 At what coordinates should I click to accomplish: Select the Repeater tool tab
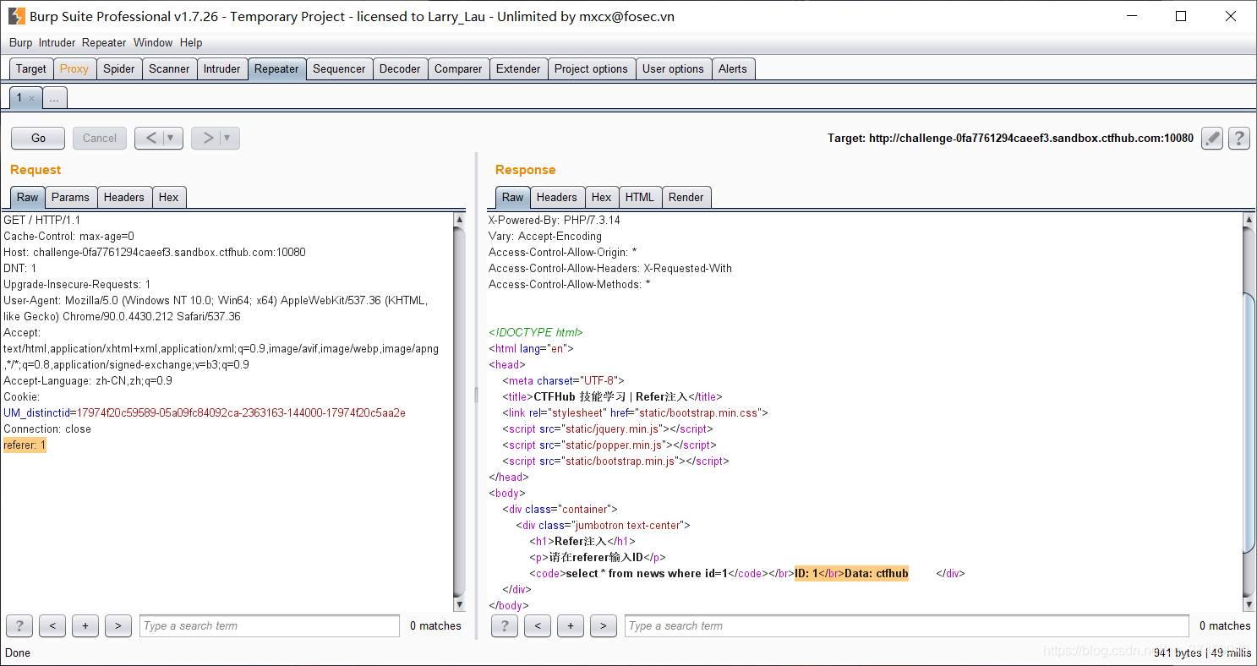coord(276,68)
